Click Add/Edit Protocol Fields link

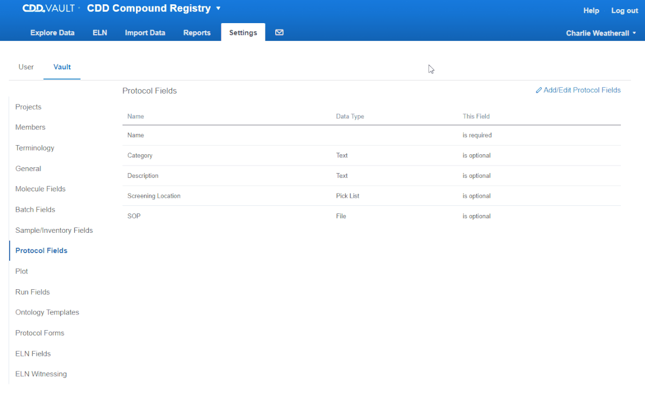tap(578, 90)
